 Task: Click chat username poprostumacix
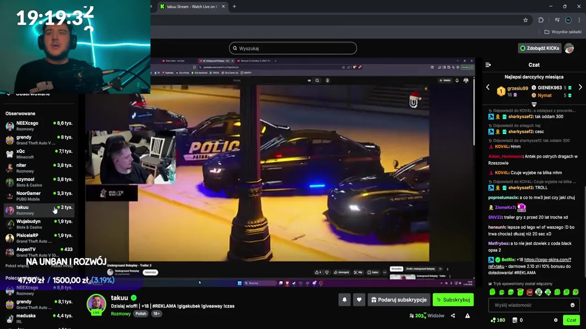503,197
